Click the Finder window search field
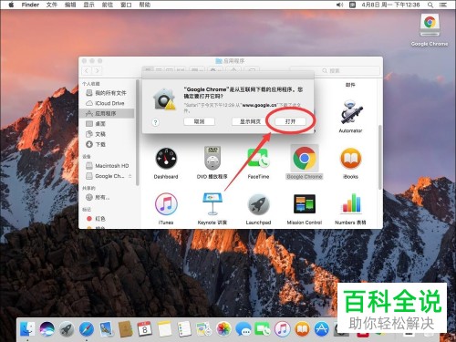 [x=335, y=70]
